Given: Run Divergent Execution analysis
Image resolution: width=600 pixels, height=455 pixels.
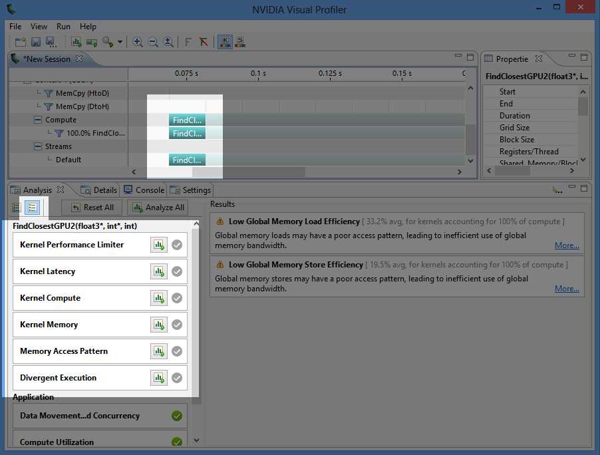Looking at the screenshot, I should tap(159, 378).
